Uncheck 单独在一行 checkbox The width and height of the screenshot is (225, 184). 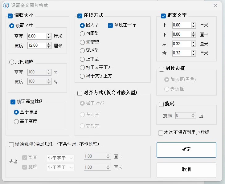tap(110, 25)
